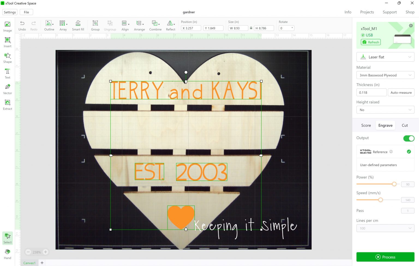Open the File menu
This screenshot has height=266, width=419.
pyautogui.click(x=26, y=12)
